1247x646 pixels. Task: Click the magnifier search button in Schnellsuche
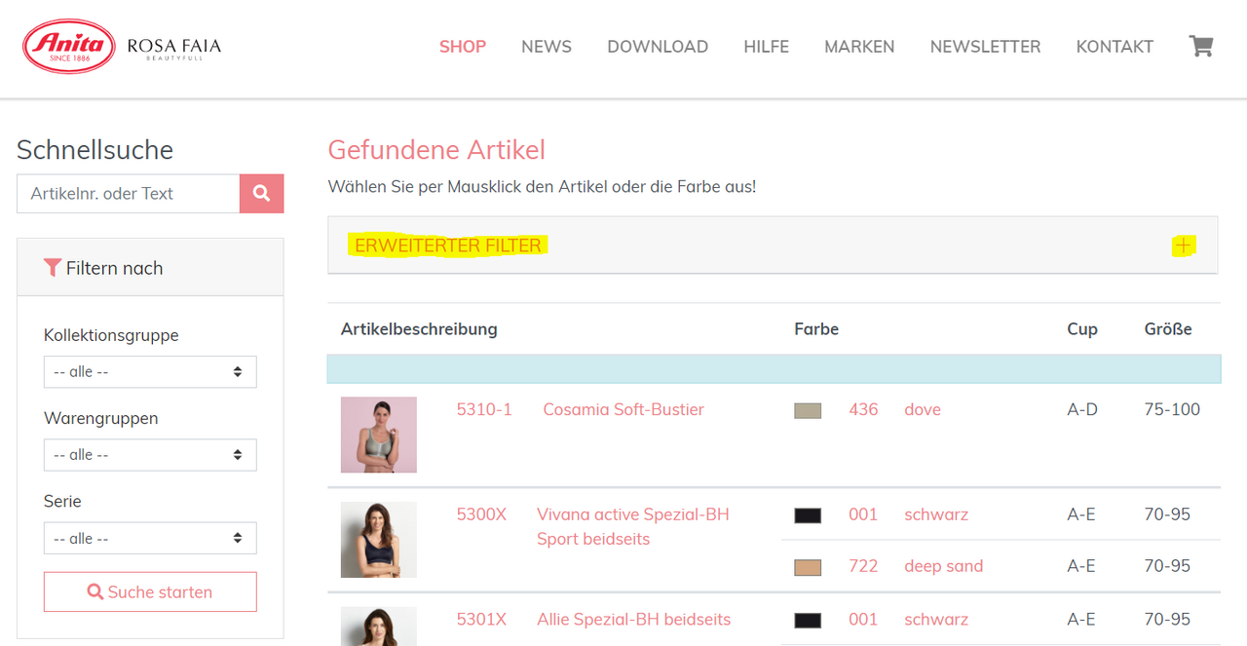261,194
